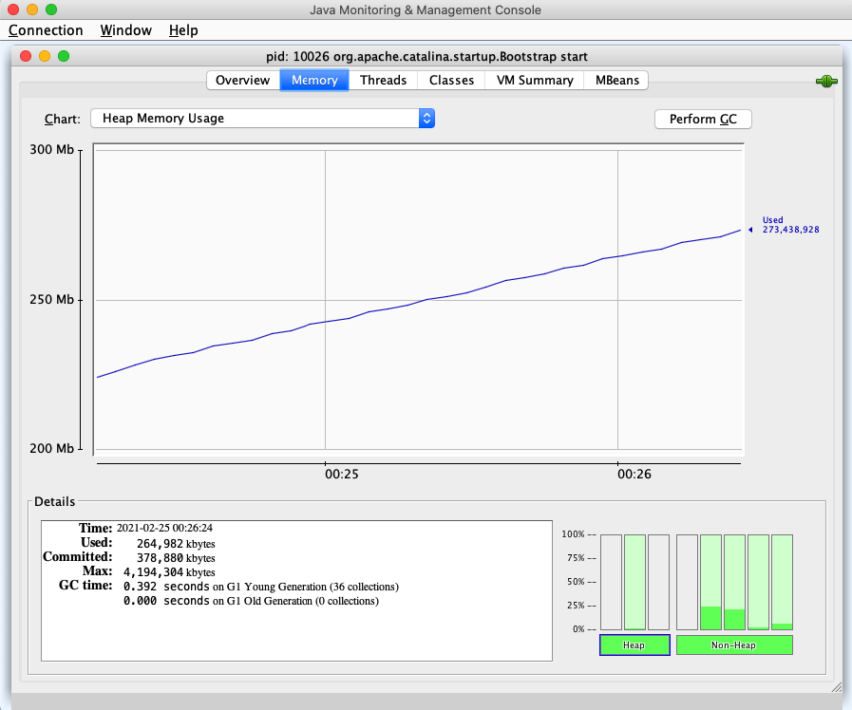Click the Heap label button under the bars

[x=634, y=645]
